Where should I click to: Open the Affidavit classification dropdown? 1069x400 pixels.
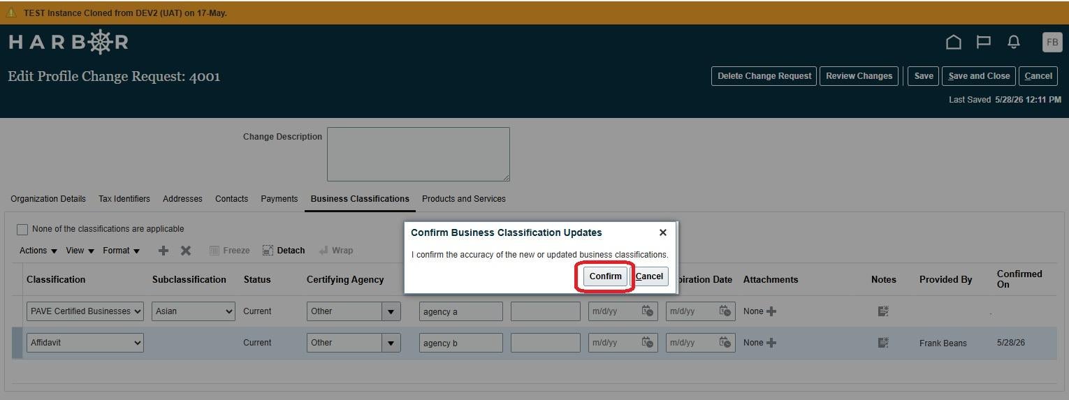85,343
